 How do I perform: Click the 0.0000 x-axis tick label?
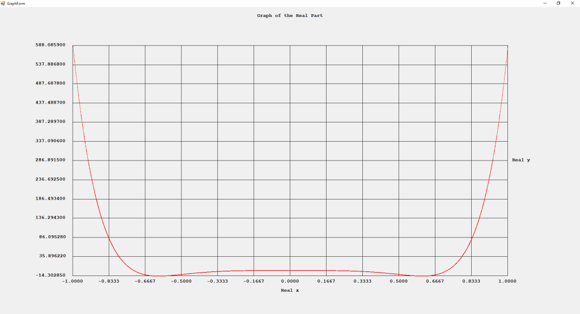pyautogui.click(x=290, y=281)
